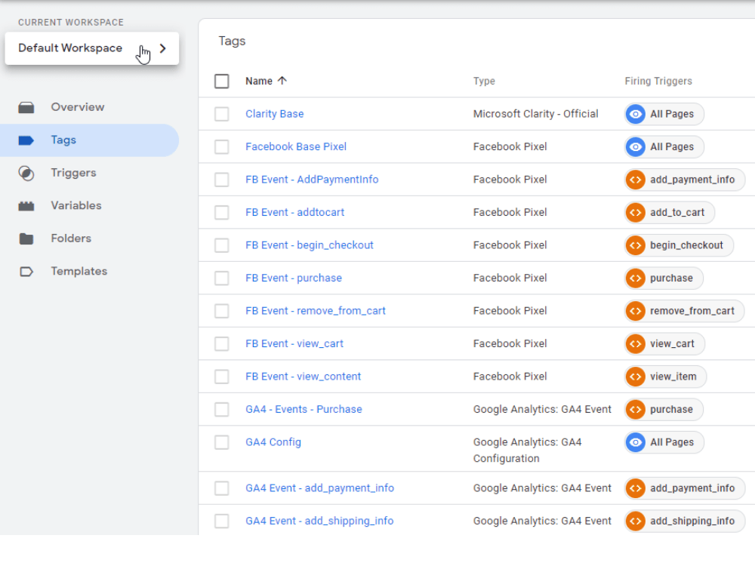Click the Variables icon in sidebar
This screenshot has width=755, height=566.
pos(26,206)
